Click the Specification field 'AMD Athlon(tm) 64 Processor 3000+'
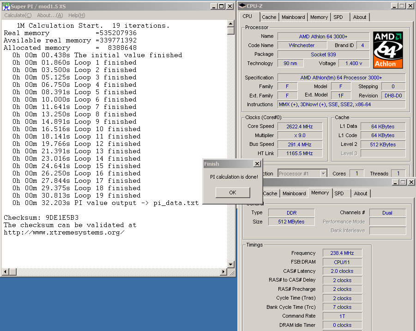416x331 pixels. click(x=342, y=78)
